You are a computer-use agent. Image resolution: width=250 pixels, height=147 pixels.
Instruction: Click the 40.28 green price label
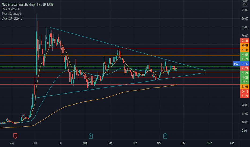[x=245, y=78]
